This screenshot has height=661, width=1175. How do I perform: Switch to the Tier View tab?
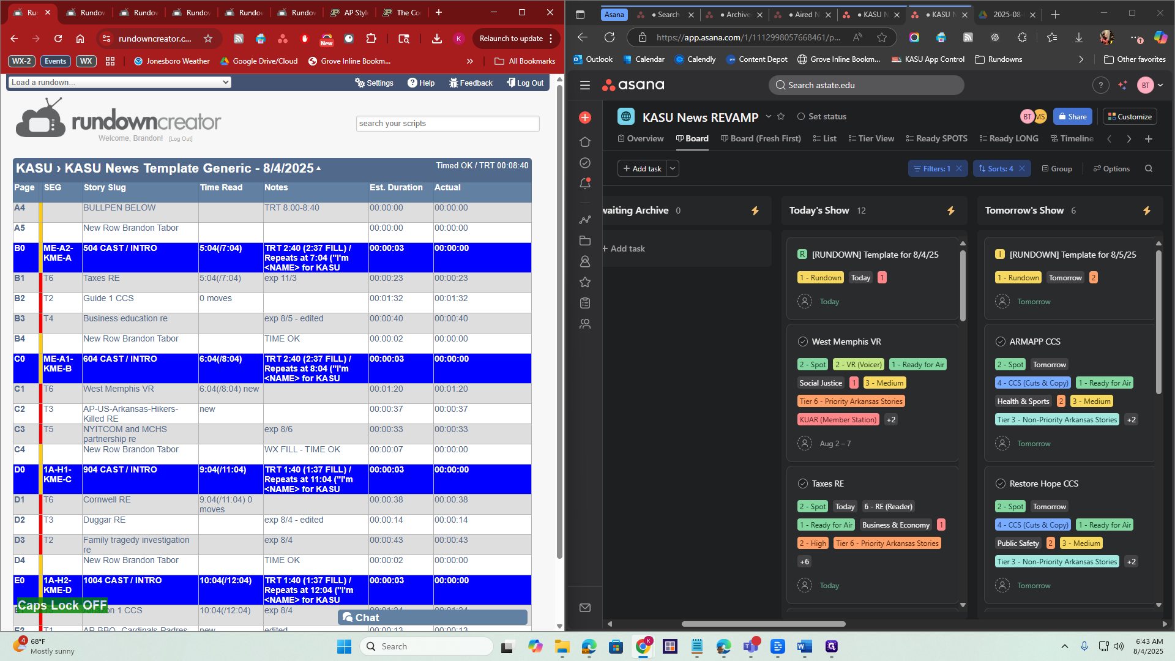coord(871,138)
